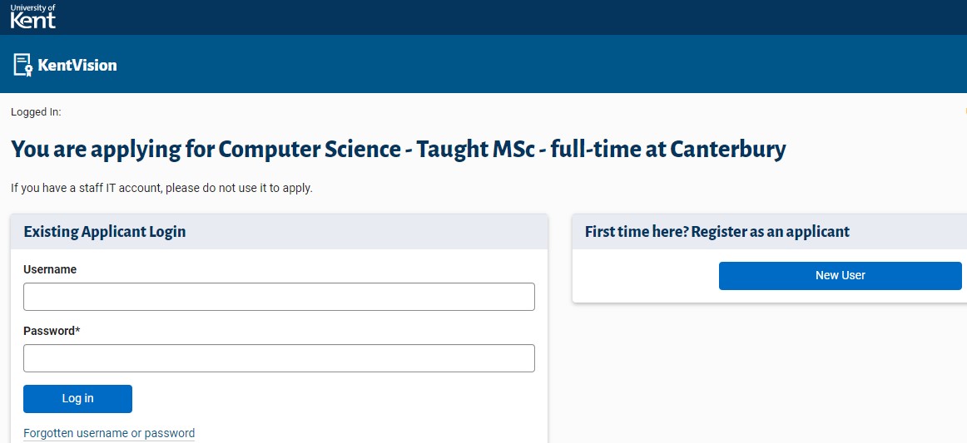Open Forgotten username or password link
The height and width of the screenshot is (443, 967).
tap(109, 433)
